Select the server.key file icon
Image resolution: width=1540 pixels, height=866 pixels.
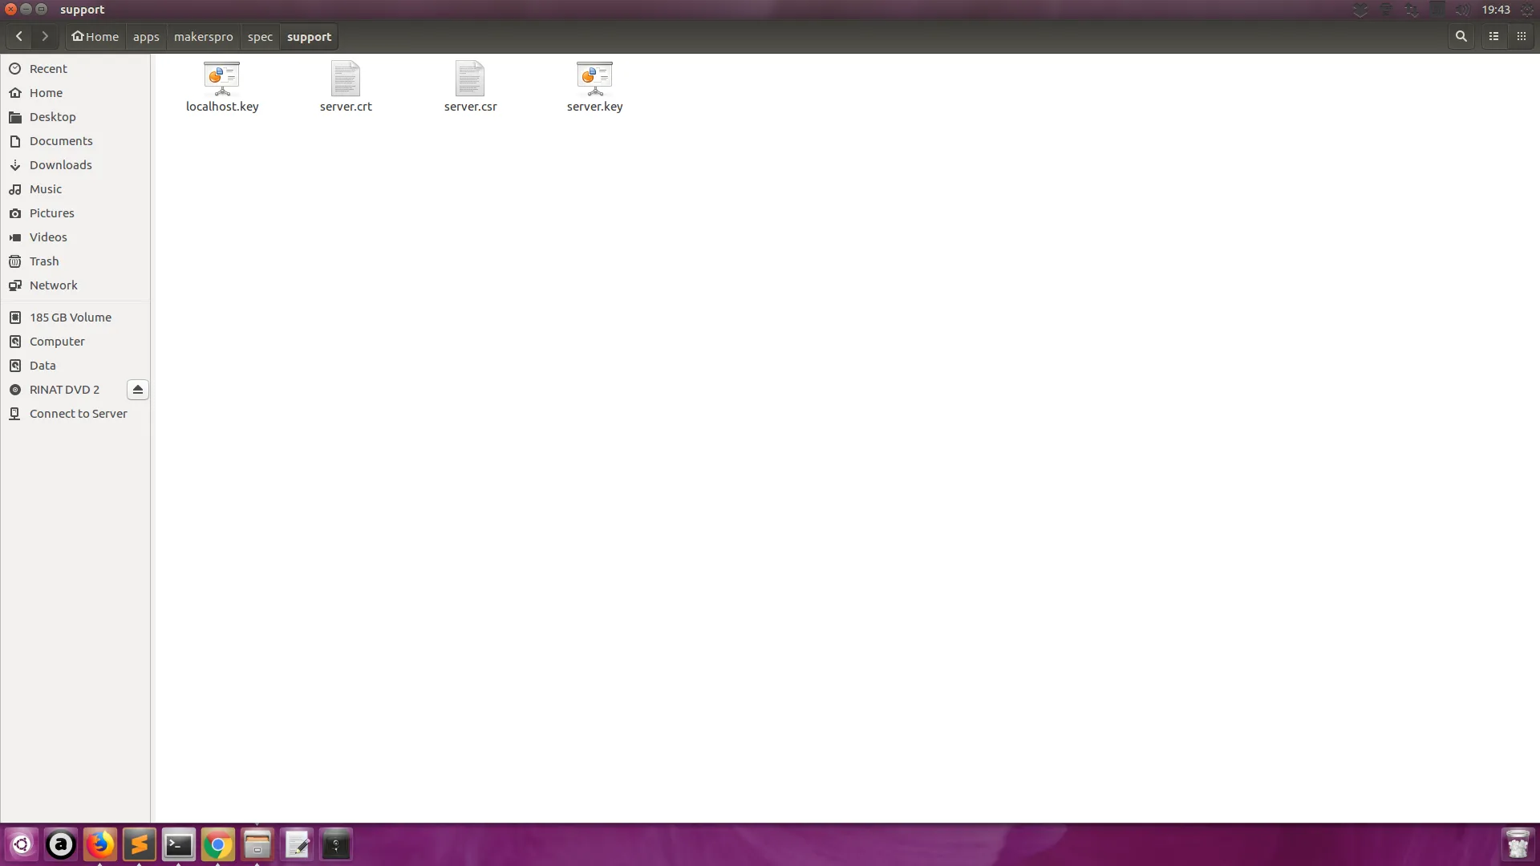[594, 79]
